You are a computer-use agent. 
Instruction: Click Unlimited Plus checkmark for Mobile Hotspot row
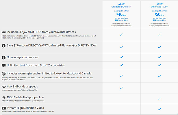[159, 99]
